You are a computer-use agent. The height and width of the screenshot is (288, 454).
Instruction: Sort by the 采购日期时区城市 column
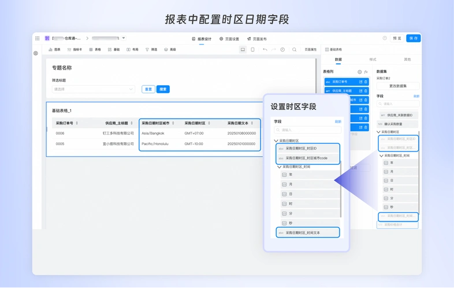tap(173, 123)
